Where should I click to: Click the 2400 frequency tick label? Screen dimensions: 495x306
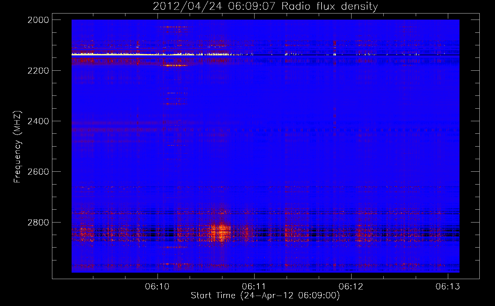point(38,121)
